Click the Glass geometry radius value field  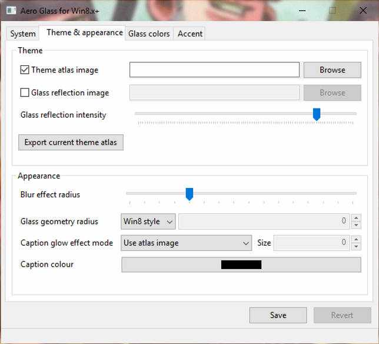click(264, 221)
